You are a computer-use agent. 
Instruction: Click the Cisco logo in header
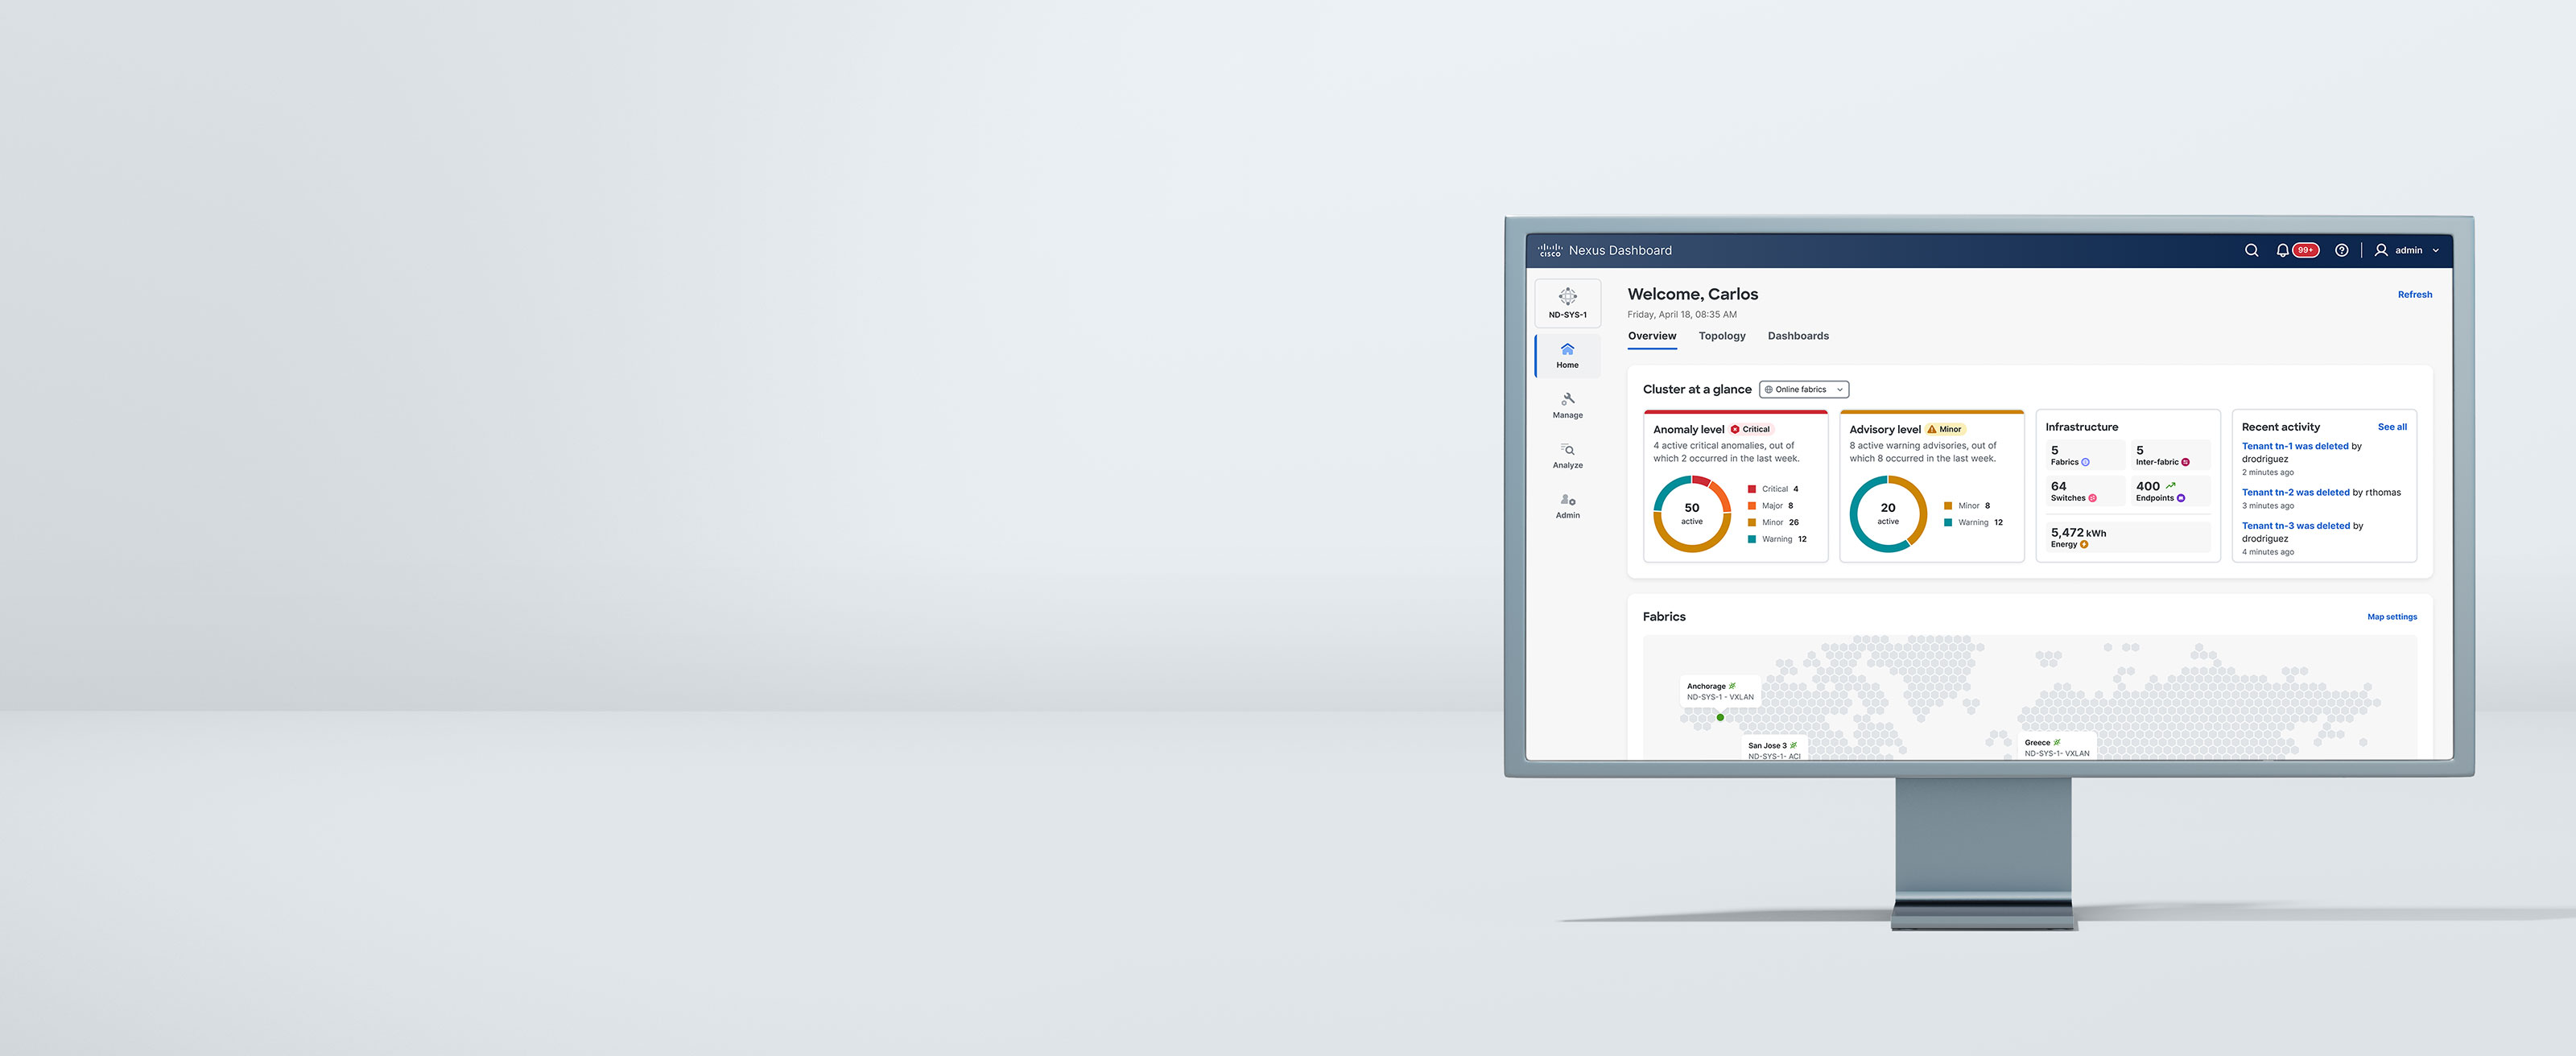1549,250
